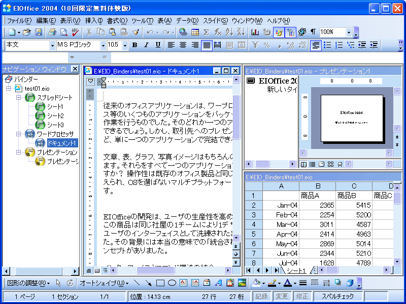
Task: Set Align Right paragraph alignment
Action: pyautogui.click(x=195, y=45)
